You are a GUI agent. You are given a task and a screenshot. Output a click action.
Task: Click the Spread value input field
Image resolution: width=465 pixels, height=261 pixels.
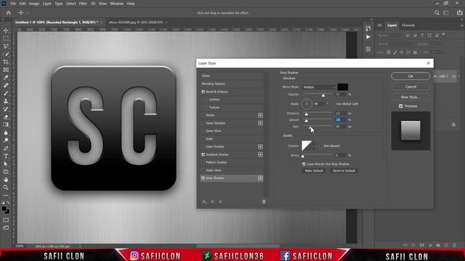point(341,120)
